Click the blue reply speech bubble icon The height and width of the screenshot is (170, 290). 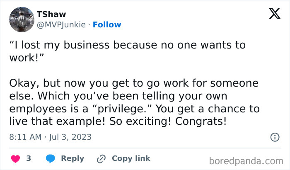tap(51, 158)
